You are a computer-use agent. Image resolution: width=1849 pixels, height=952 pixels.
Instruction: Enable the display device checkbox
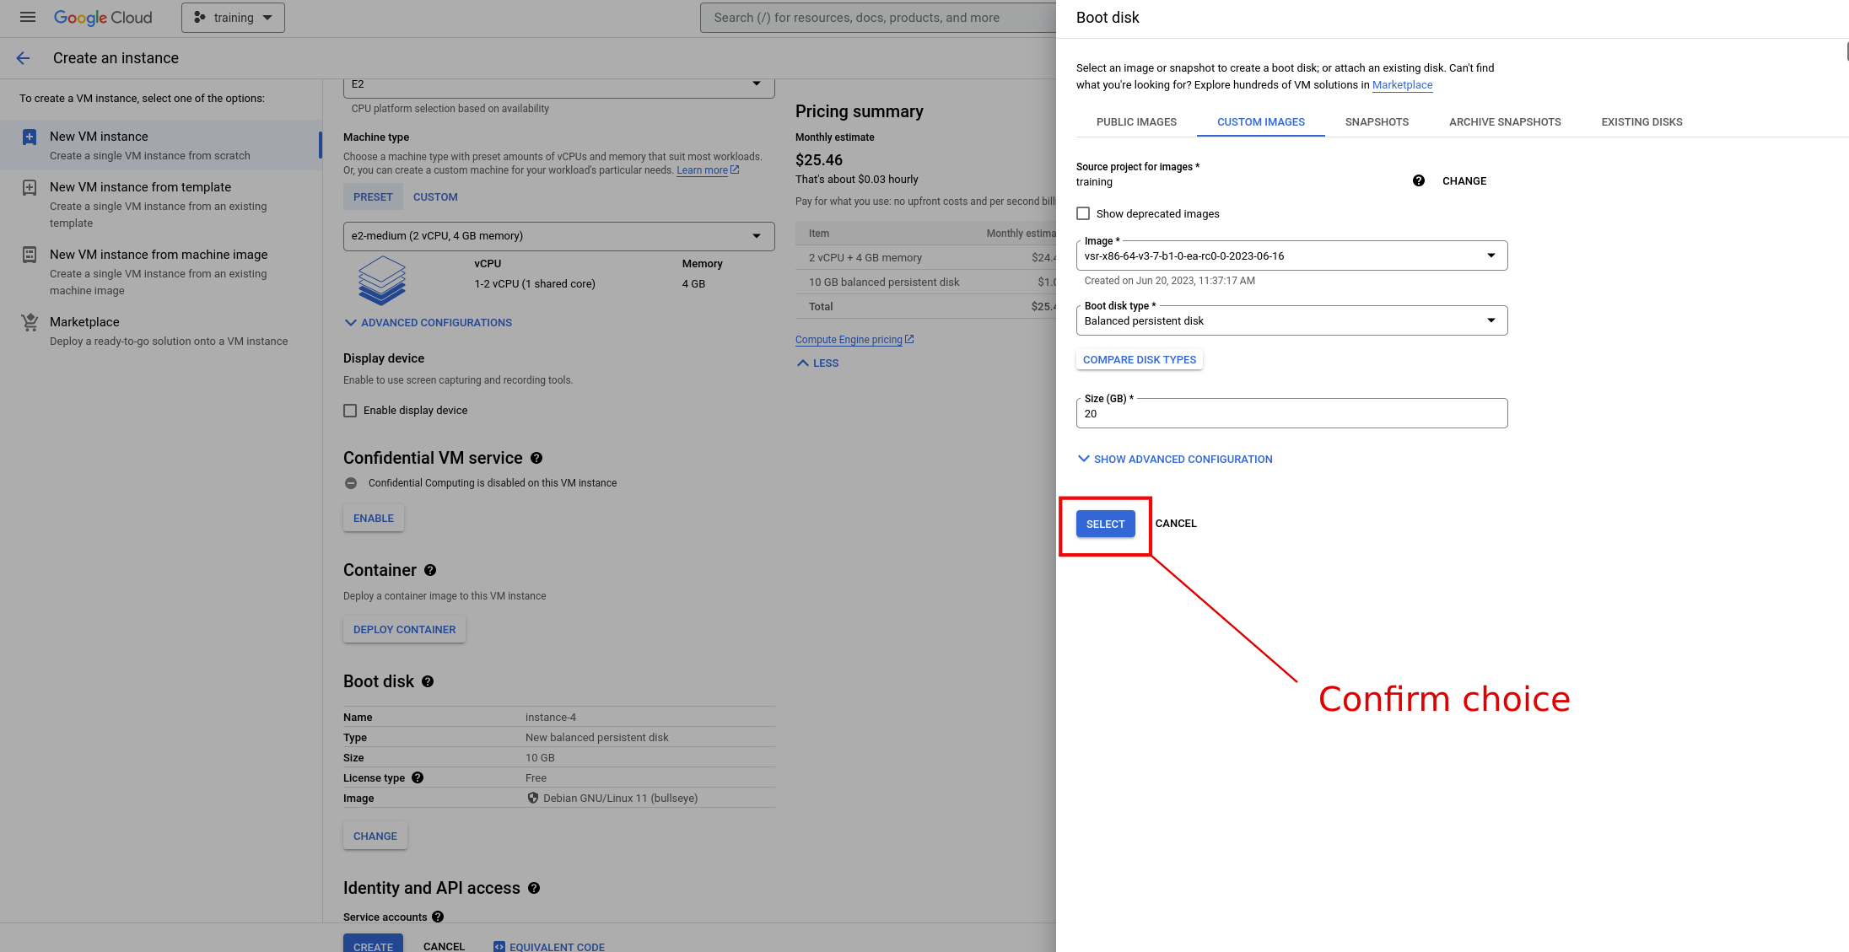[350, 411]
